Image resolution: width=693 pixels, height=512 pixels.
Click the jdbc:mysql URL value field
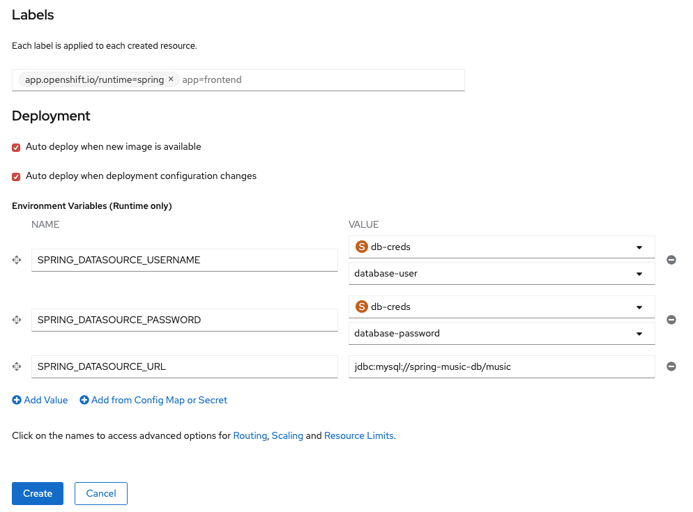[x=501, y=366]
